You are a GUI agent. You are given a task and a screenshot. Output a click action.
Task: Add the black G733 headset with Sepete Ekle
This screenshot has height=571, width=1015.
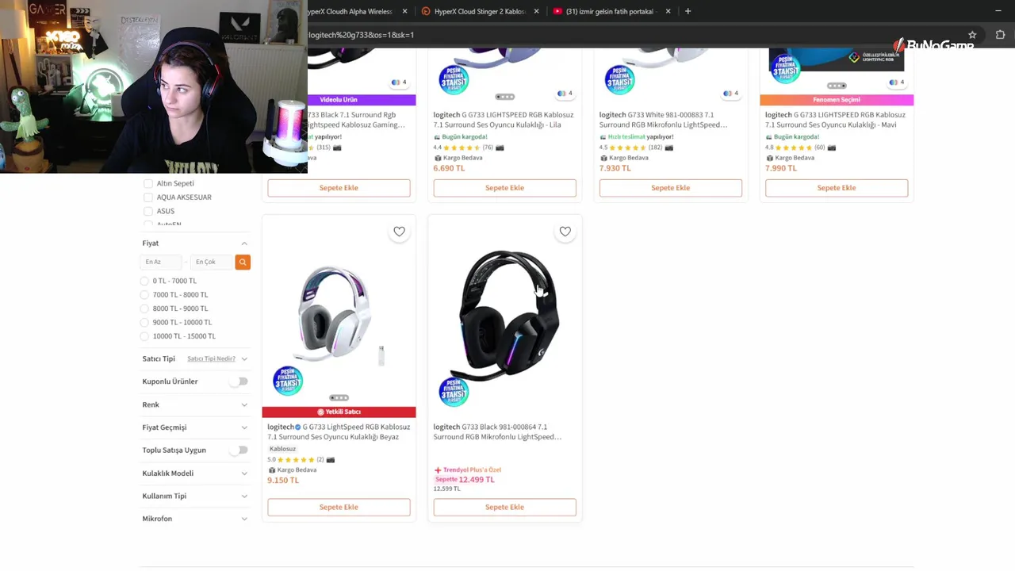(504, 507)
